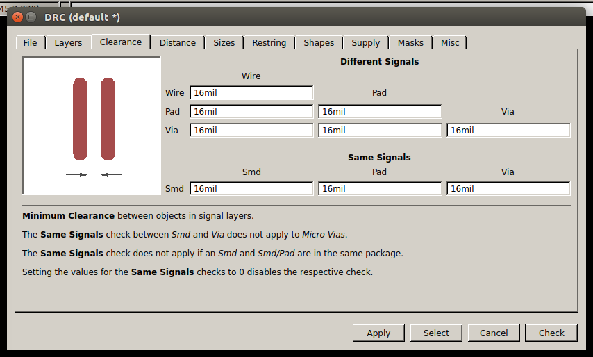This screenshot has height=357, width=593.
Task: Open the Sizes tab
Action: click(224, 43)
